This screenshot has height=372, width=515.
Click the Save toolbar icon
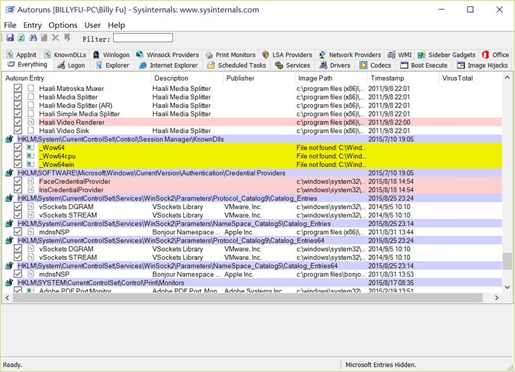pyautogui.click(x=10, y=38)
